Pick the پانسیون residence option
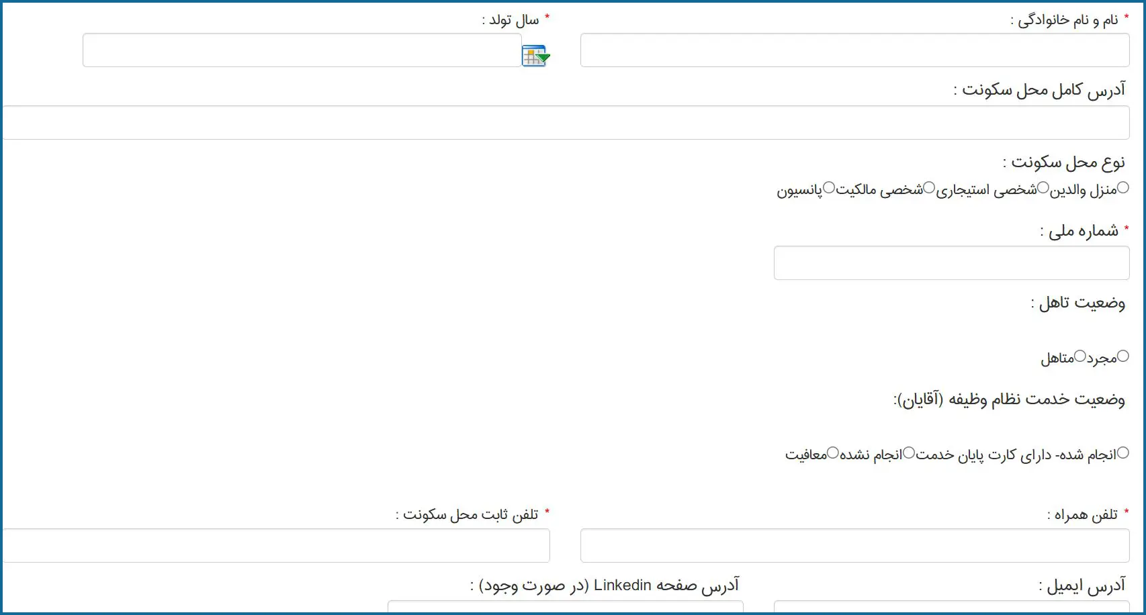The height and width of the screenshot is (615, 1146). pos(830,188)
